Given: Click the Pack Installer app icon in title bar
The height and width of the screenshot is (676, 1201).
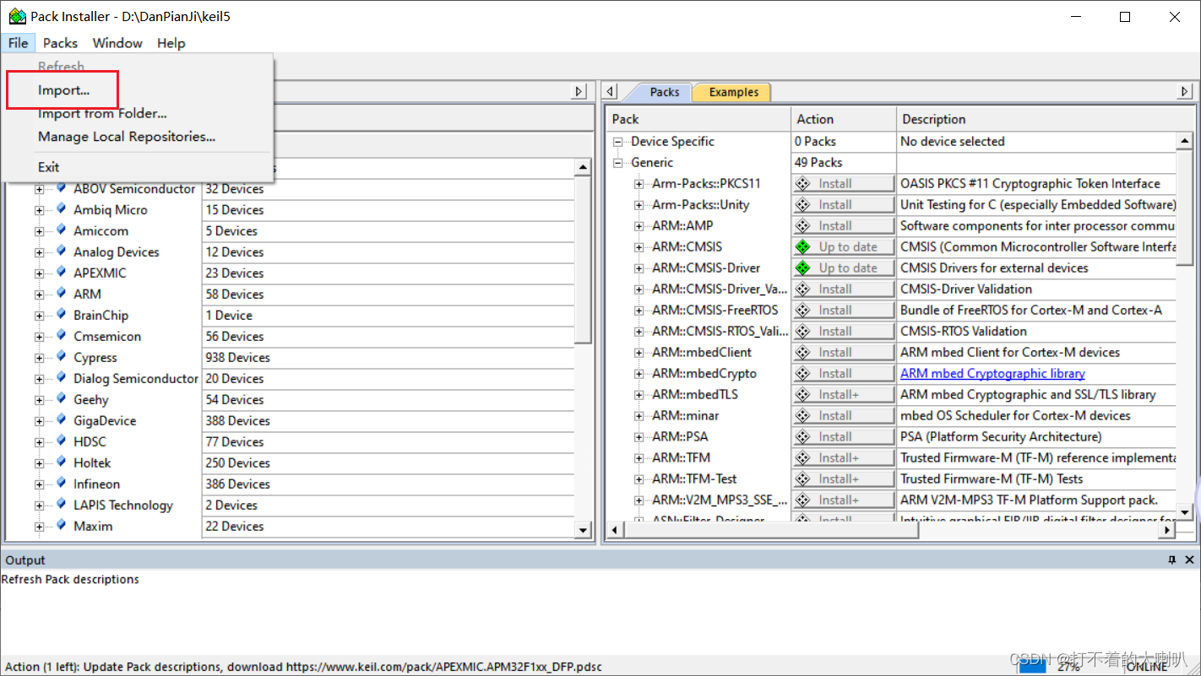Looking at the screenshot, I should tap(17, 16).
